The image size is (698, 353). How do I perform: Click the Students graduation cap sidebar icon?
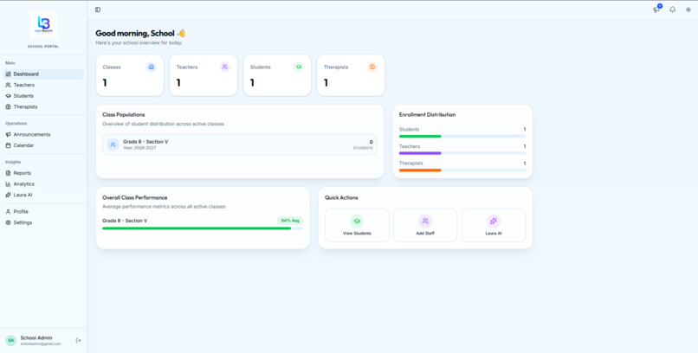(8, 96)
